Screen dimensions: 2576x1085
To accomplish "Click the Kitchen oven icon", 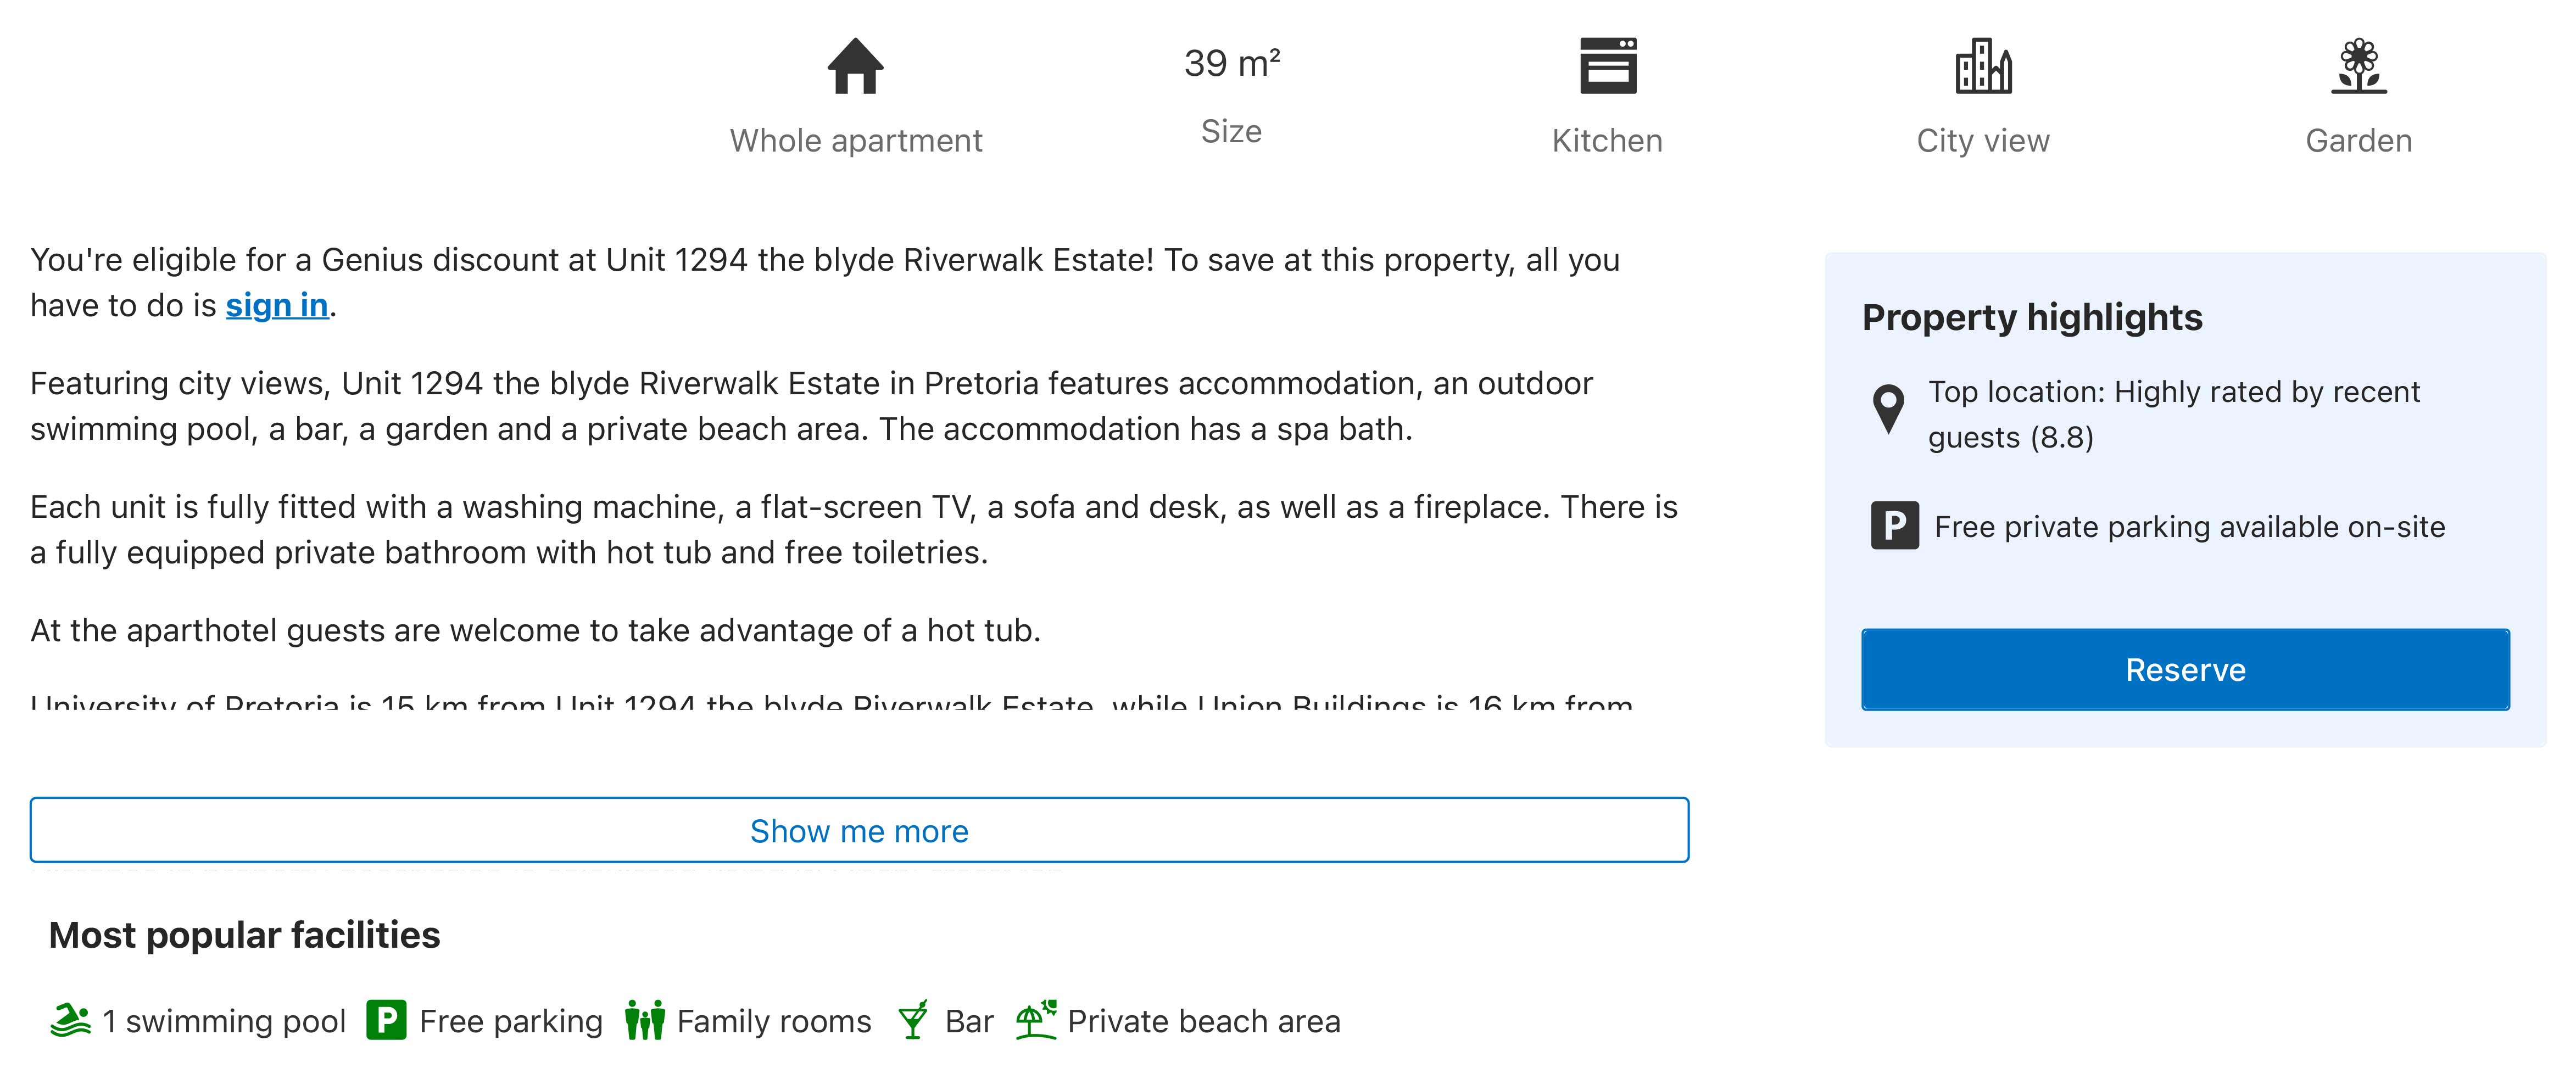I will (x=1607, y=66).
